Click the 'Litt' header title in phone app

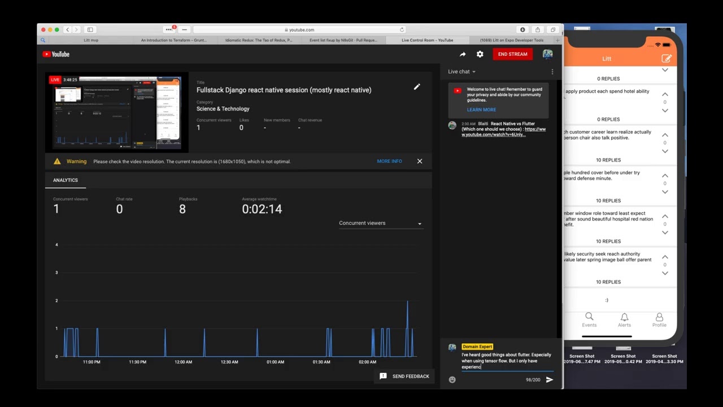pos(607,59)
